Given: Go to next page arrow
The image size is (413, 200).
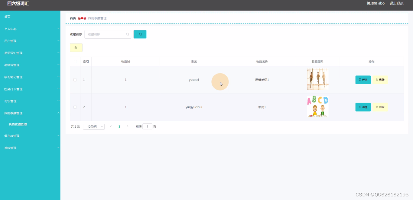Looking at the screenshot, I should (128, 127).
